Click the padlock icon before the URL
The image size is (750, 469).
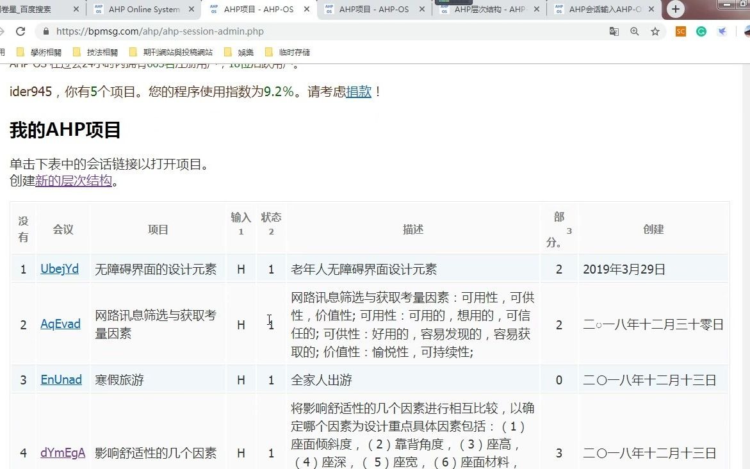coord(45,30)
